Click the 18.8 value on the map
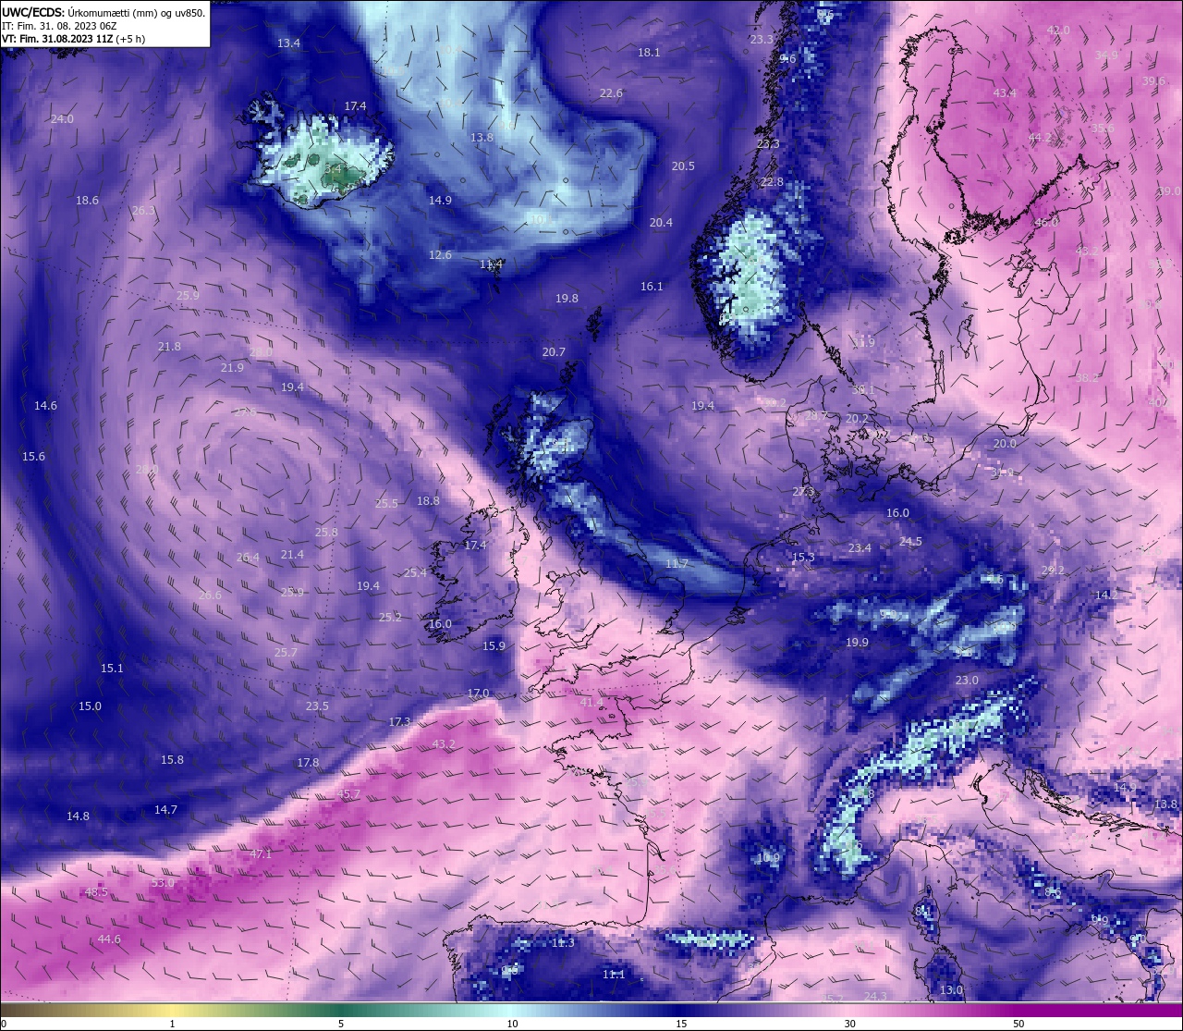 point(428,501)
